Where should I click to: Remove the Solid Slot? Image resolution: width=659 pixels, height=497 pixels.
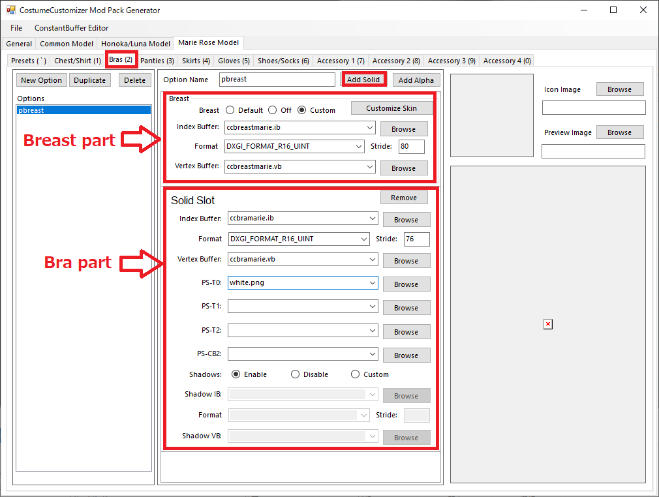(x=404, y=198)
